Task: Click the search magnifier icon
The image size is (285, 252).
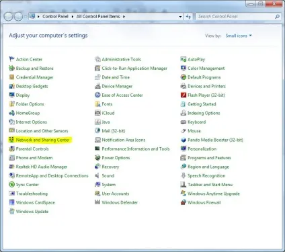Action: pyautogui.click(x=278, y=17)
